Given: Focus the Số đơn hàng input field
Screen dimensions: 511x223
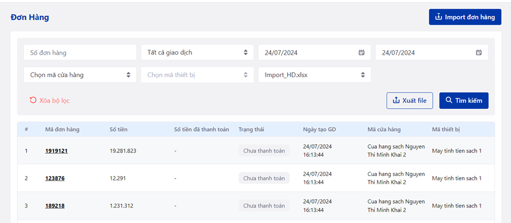Looking at the screenshot, I should point(80,52).
